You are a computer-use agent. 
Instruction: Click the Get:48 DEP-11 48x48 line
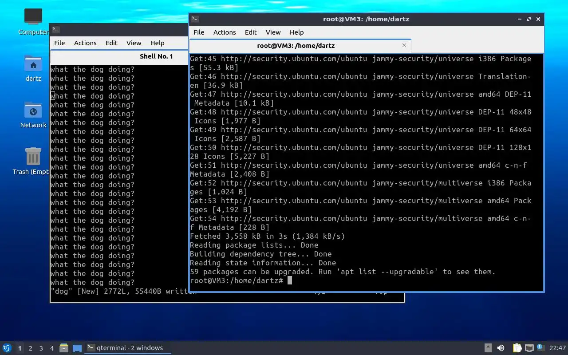[x=360, y=116]
